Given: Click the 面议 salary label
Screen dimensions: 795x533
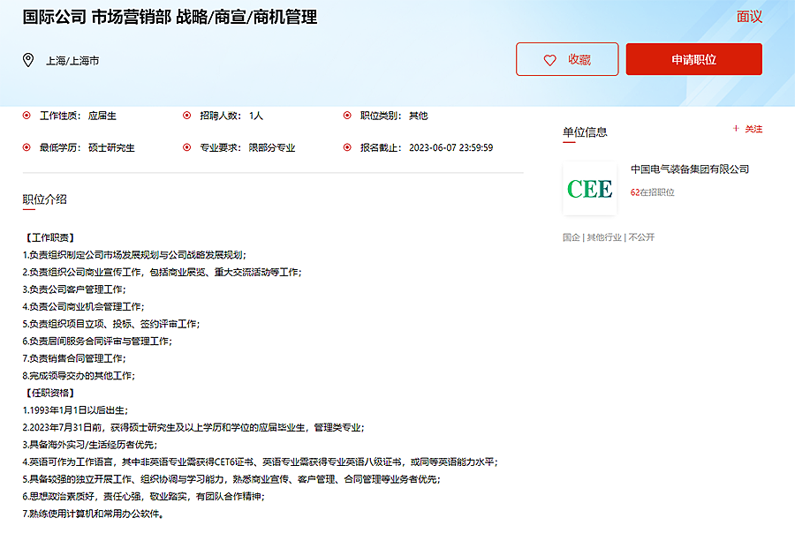Looking at the screenshot, I should (x=749, y=17).
